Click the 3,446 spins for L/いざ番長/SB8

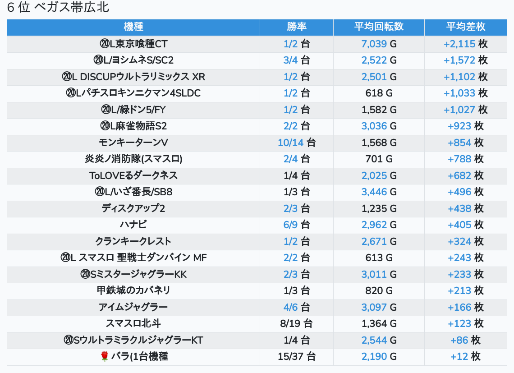pos(374,192)
